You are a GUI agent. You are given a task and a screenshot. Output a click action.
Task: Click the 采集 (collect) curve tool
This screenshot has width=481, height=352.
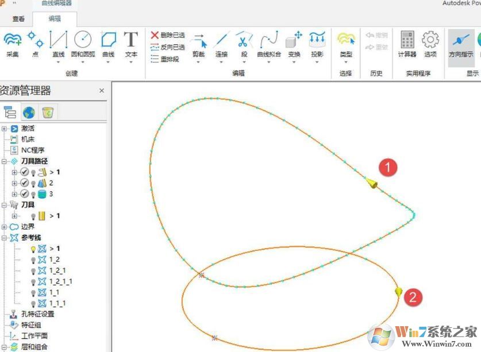point(13,44)
